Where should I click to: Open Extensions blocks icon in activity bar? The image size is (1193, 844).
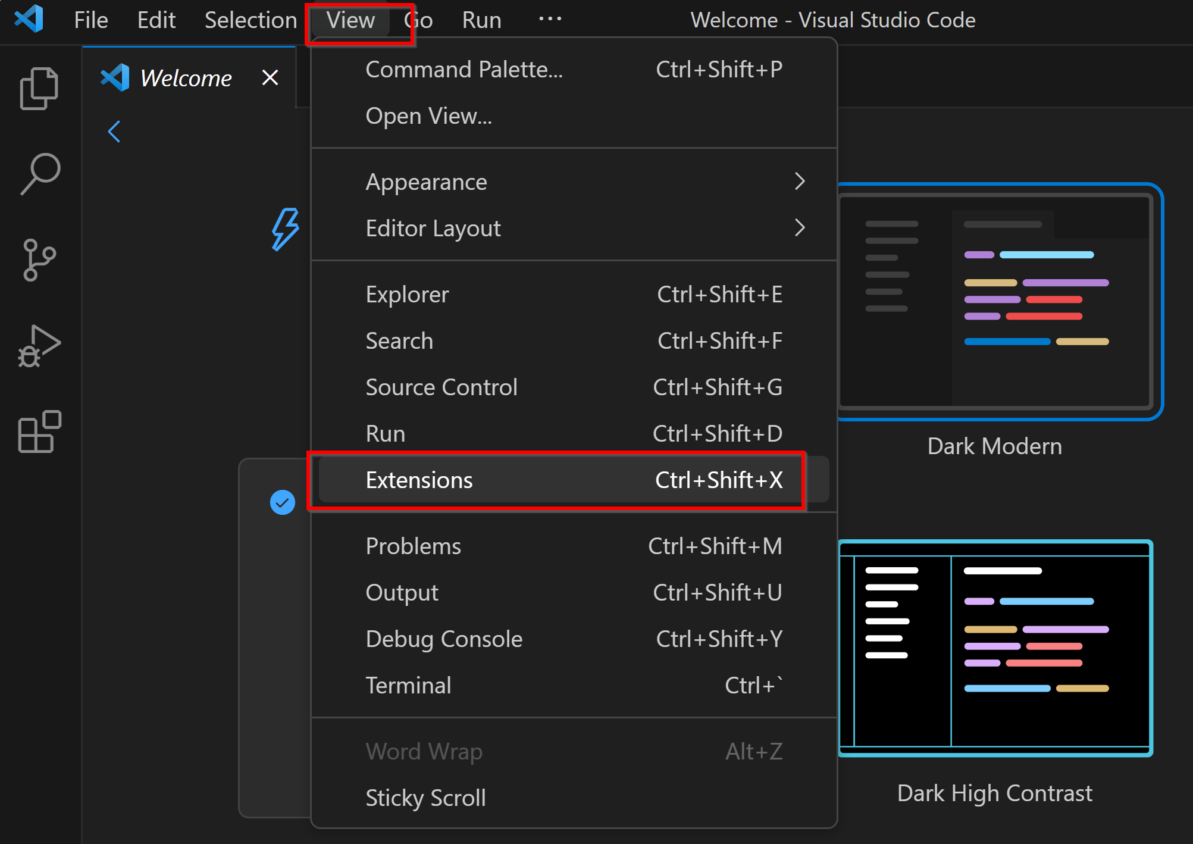39,432
